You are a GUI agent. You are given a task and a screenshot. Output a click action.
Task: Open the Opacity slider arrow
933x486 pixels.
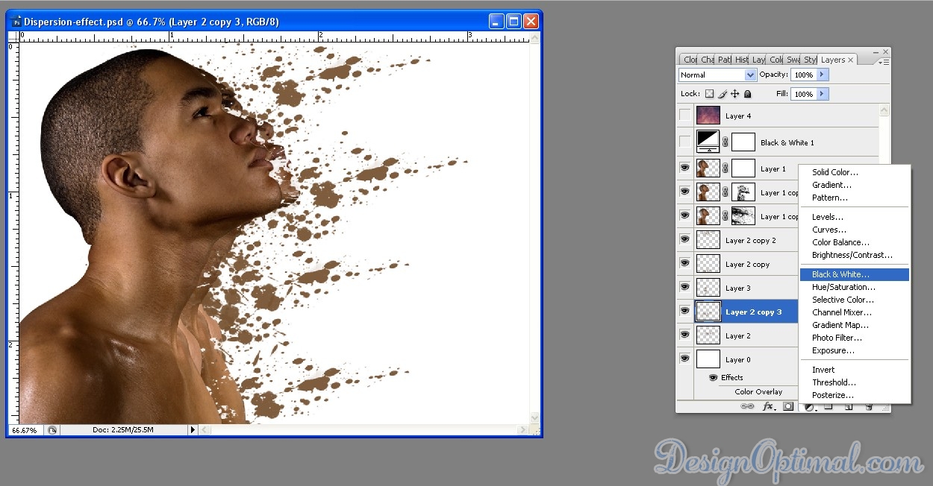pyautogui.click(x=822, y=75)
